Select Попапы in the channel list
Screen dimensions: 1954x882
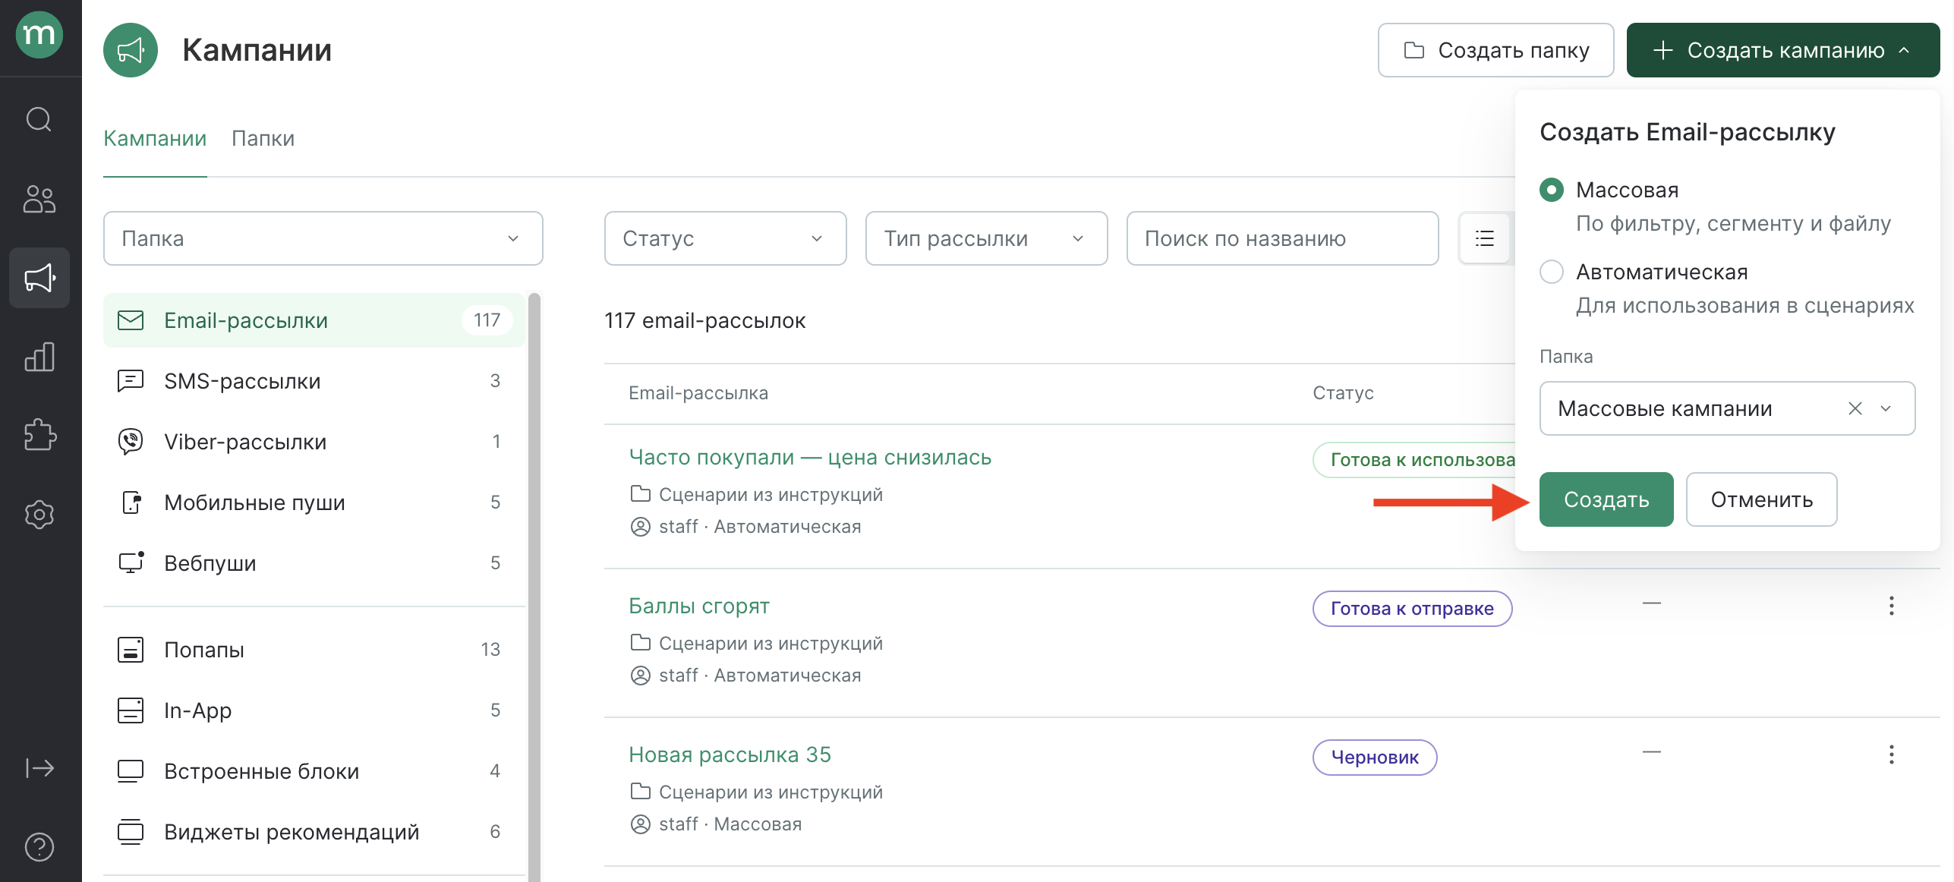point(314,650)
